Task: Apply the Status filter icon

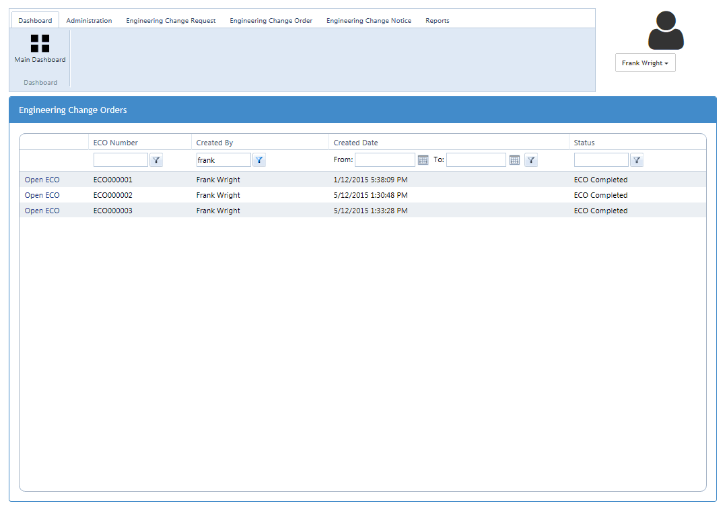Action: point(637,160)
